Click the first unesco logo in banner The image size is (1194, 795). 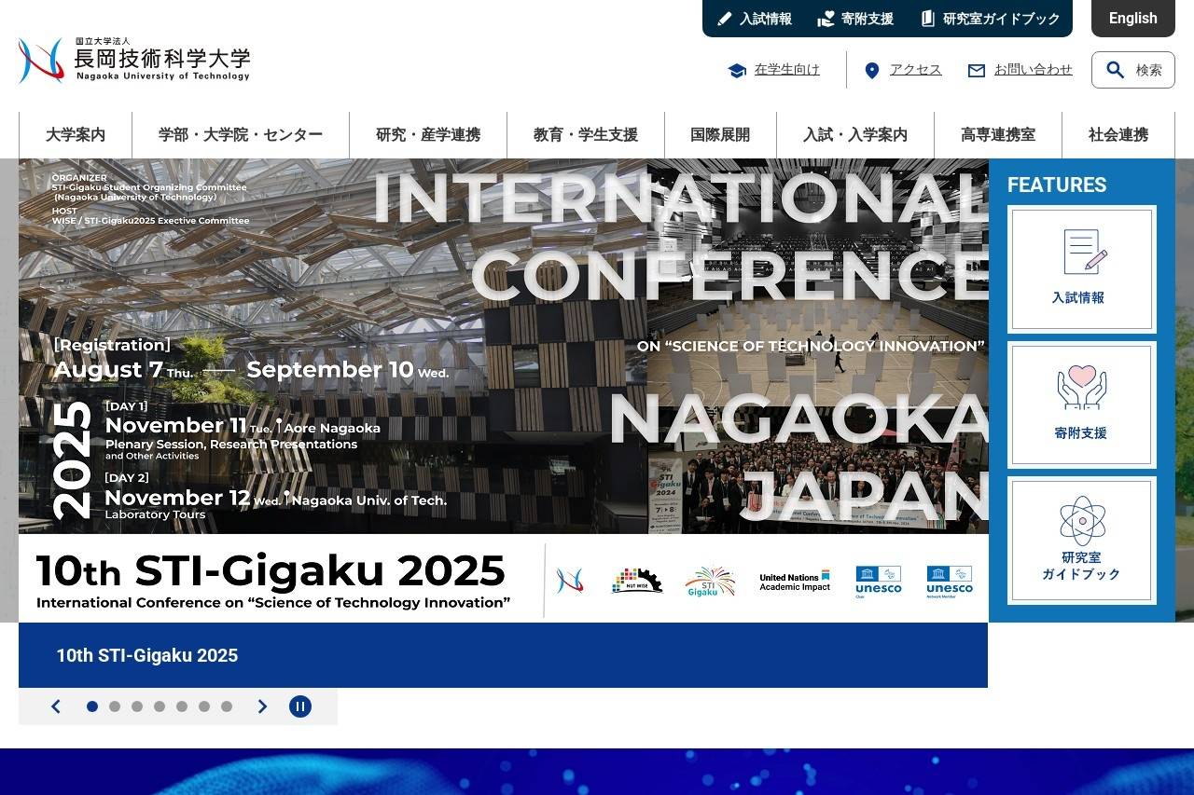879,581
